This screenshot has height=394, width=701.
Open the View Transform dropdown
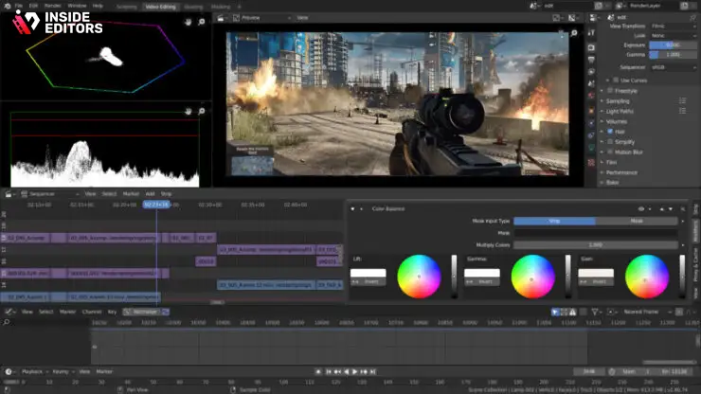point(673,26)
